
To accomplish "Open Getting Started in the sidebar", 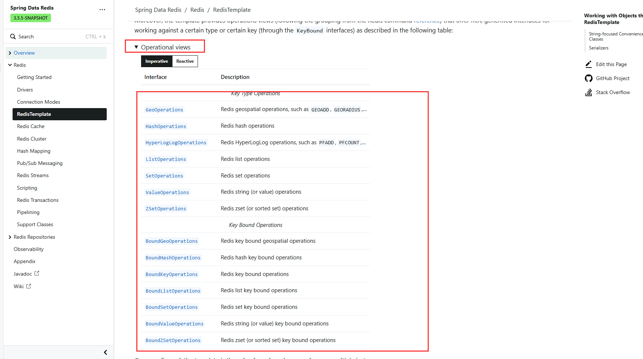I will point(34,77).
